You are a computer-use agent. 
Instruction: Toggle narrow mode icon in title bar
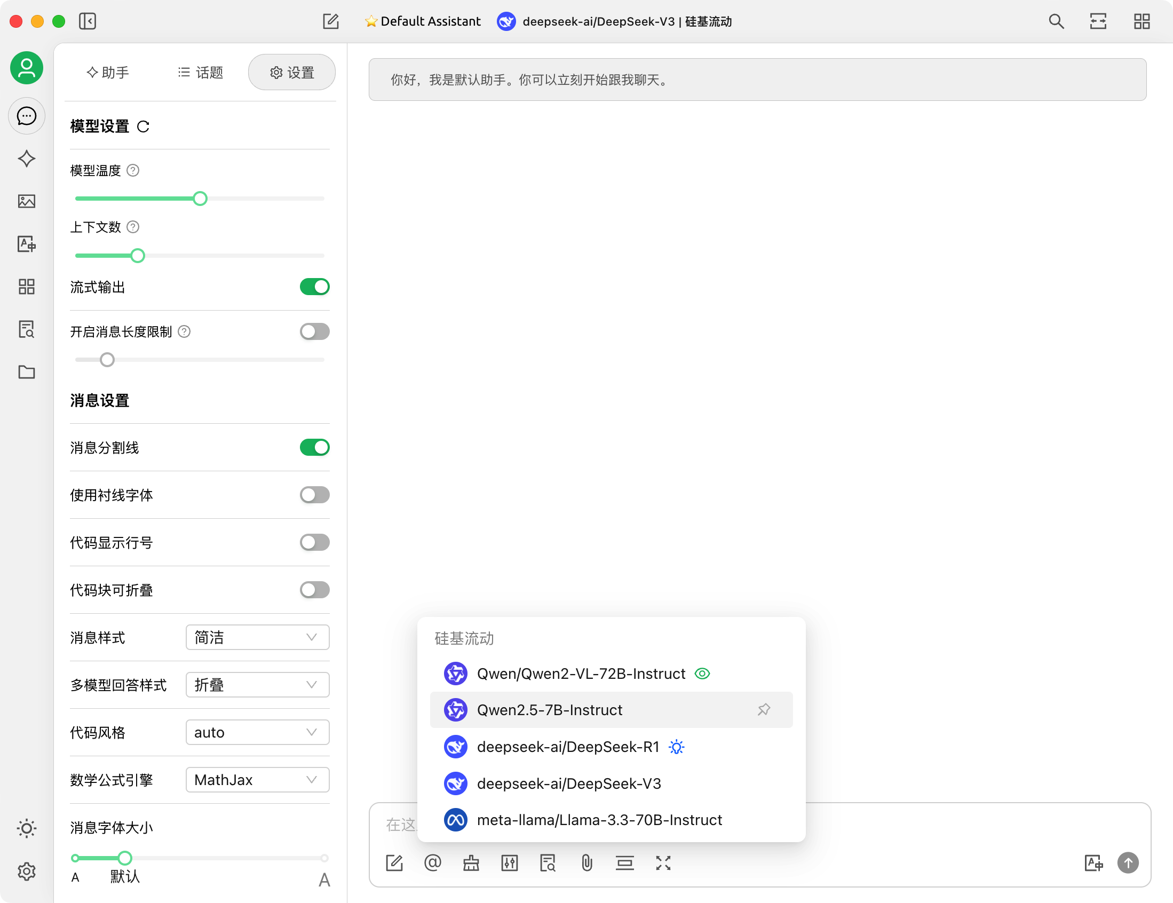(x=1098, y=21)
